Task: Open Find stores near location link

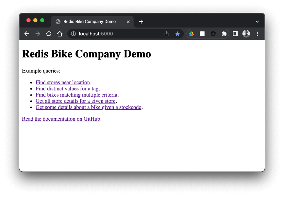Action: pyautogui.click(x=63, y=83)
